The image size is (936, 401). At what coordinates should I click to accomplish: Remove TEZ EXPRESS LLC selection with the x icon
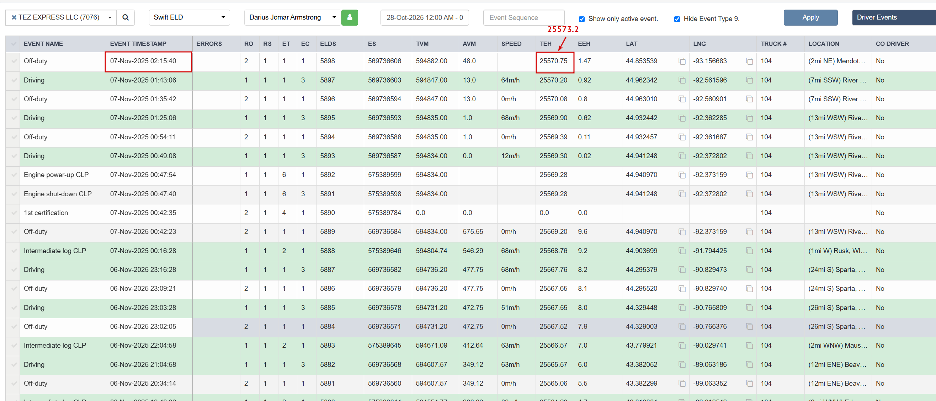[14, 17]
